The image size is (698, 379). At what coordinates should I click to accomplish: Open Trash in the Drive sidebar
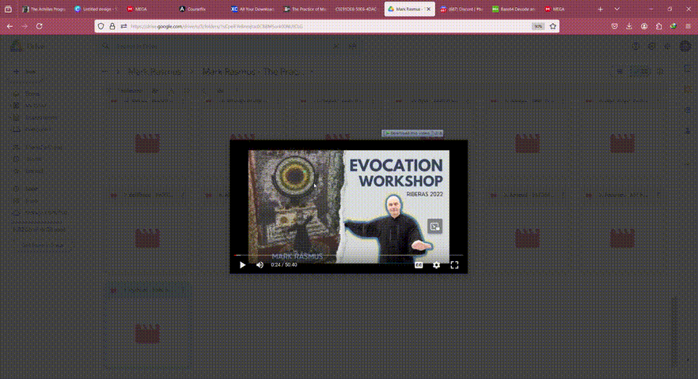coord(31,201)
